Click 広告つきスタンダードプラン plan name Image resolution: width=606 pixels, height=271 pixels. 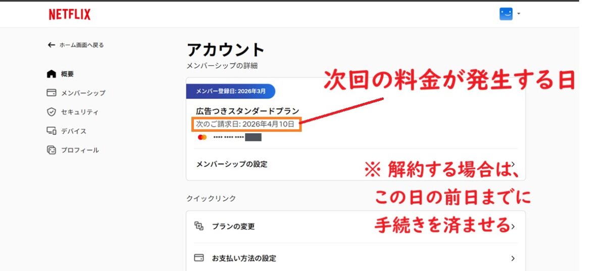pos(247,111)
